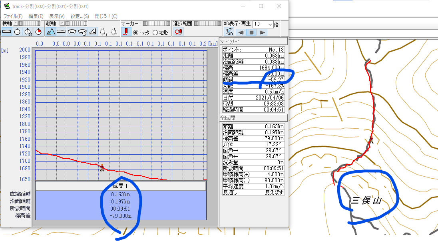Click the elevation graph icon in 縦軸 toolbar
The height and width of the screenshot is (241, 438).
51,32
